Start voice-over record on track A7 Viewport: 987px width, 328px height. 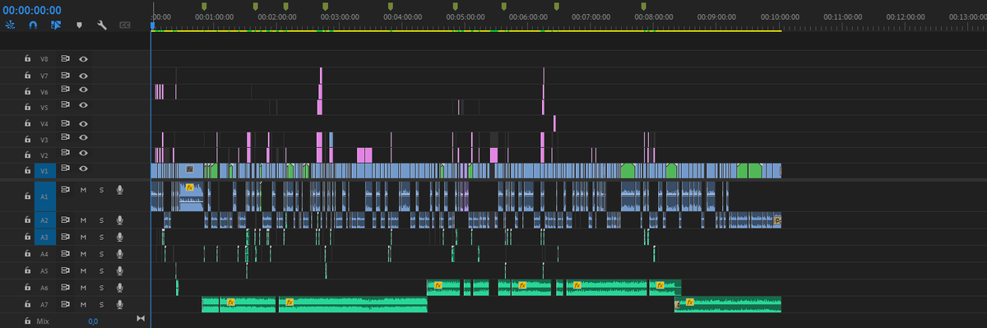point(120,304)
